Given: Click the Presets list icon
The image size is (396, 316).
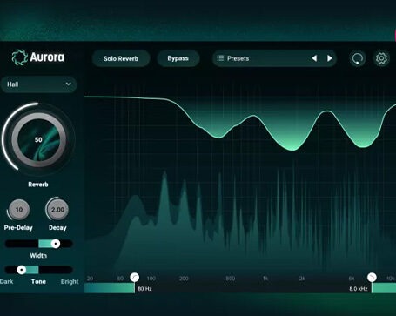Looking at the screenshot, I should click(x=220, y=58).
